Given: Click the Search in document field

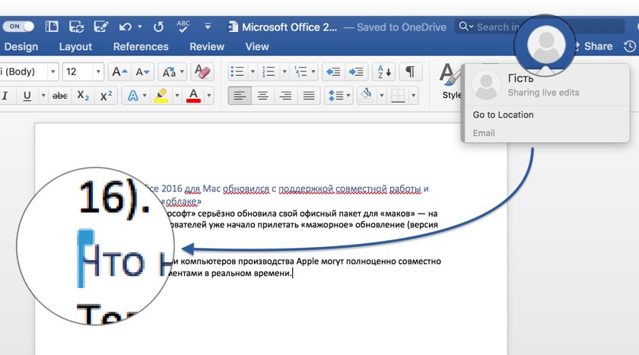Looking at the screenshot, I should [494, 27].
